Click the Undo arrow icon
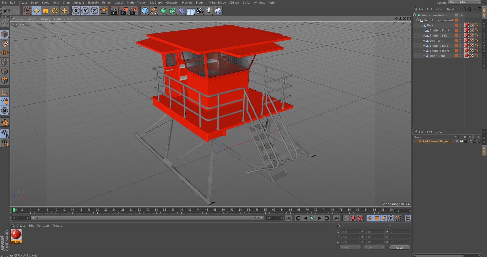The height and width of the screenshot is (257, 487). (x=7, y=11)
